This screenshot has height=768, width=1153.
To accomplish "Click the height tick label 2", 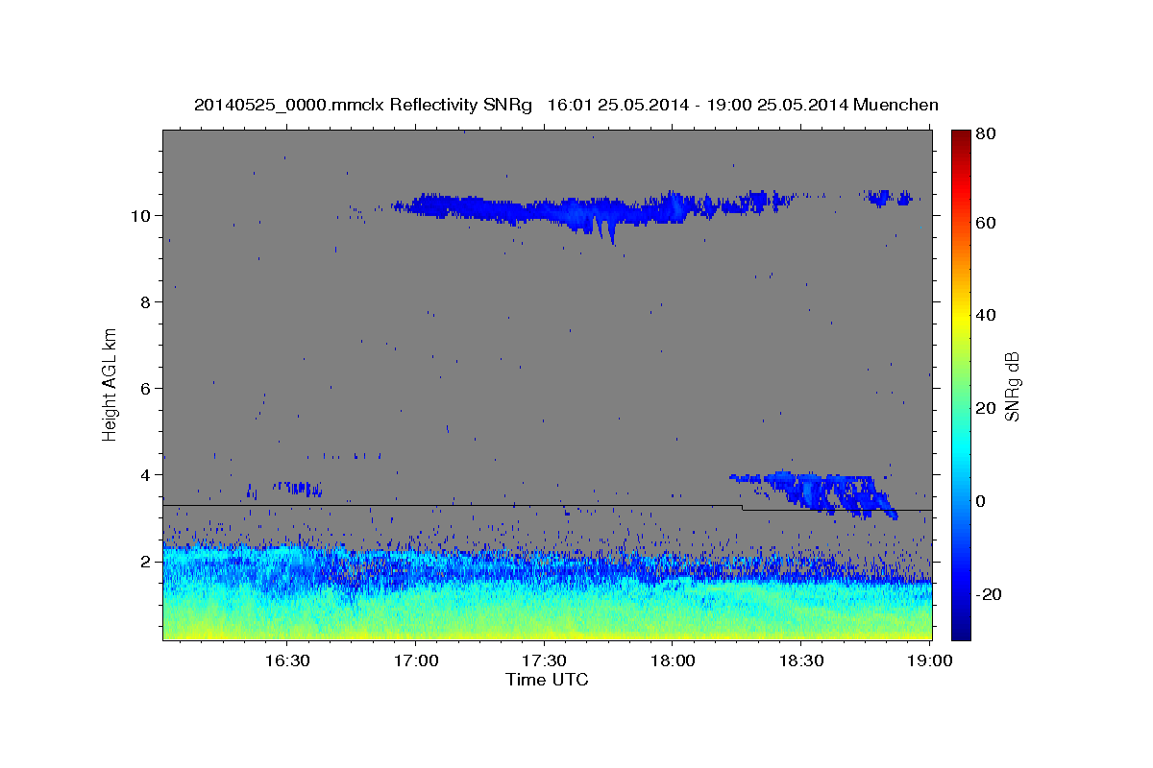I will tap(147, 561).
